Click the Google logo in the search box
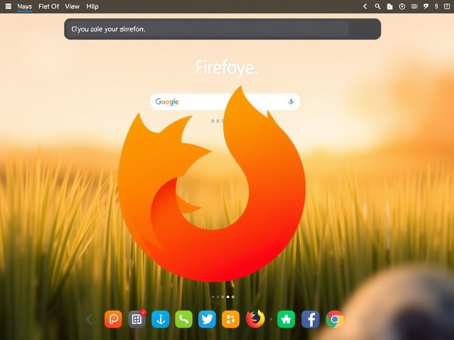The image size is (454, 340). click(x=167, y=102)
